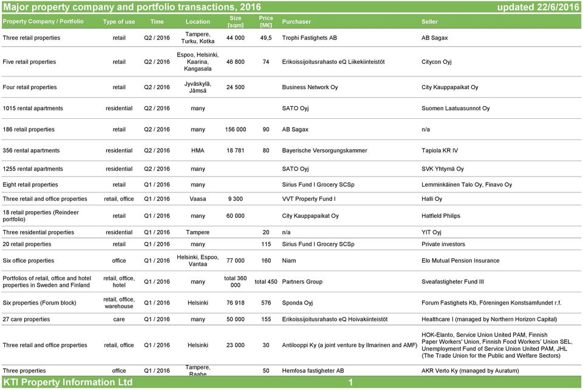Select the 'Six properties (Forum block)' row name
Image resolution: width=583 pixels, height=390 pixels.
pyautogui.click(x=39, y=303)
